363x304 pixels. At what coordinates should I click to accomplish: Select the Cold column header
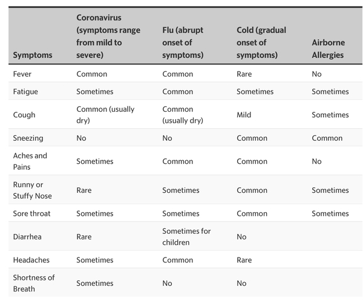[261, 42]
